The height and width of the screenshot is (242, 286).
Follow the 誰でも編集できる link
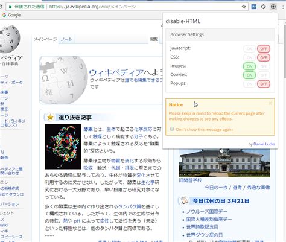[x=143, y=80]
